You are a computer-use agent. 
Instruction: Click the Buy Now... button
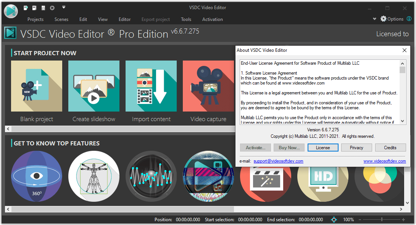289,148
